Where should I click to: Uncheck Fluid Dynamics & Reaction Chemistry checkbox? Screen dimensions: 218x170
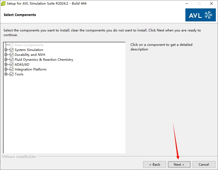[11, 60]
